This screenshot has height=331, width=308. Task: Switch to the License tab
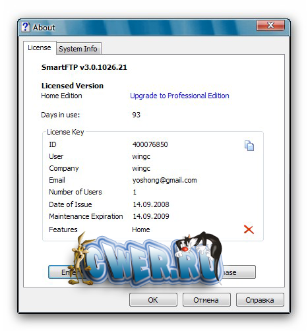40,47
